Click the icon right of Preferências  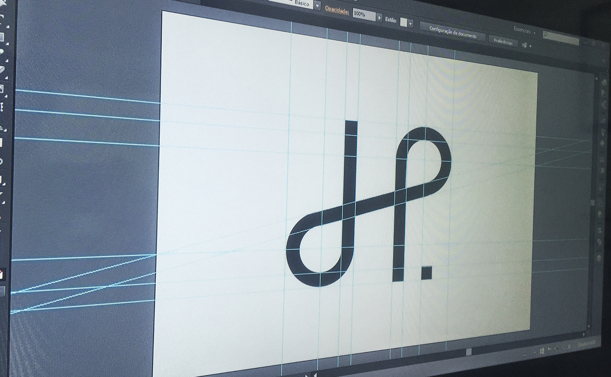[525, 45]
